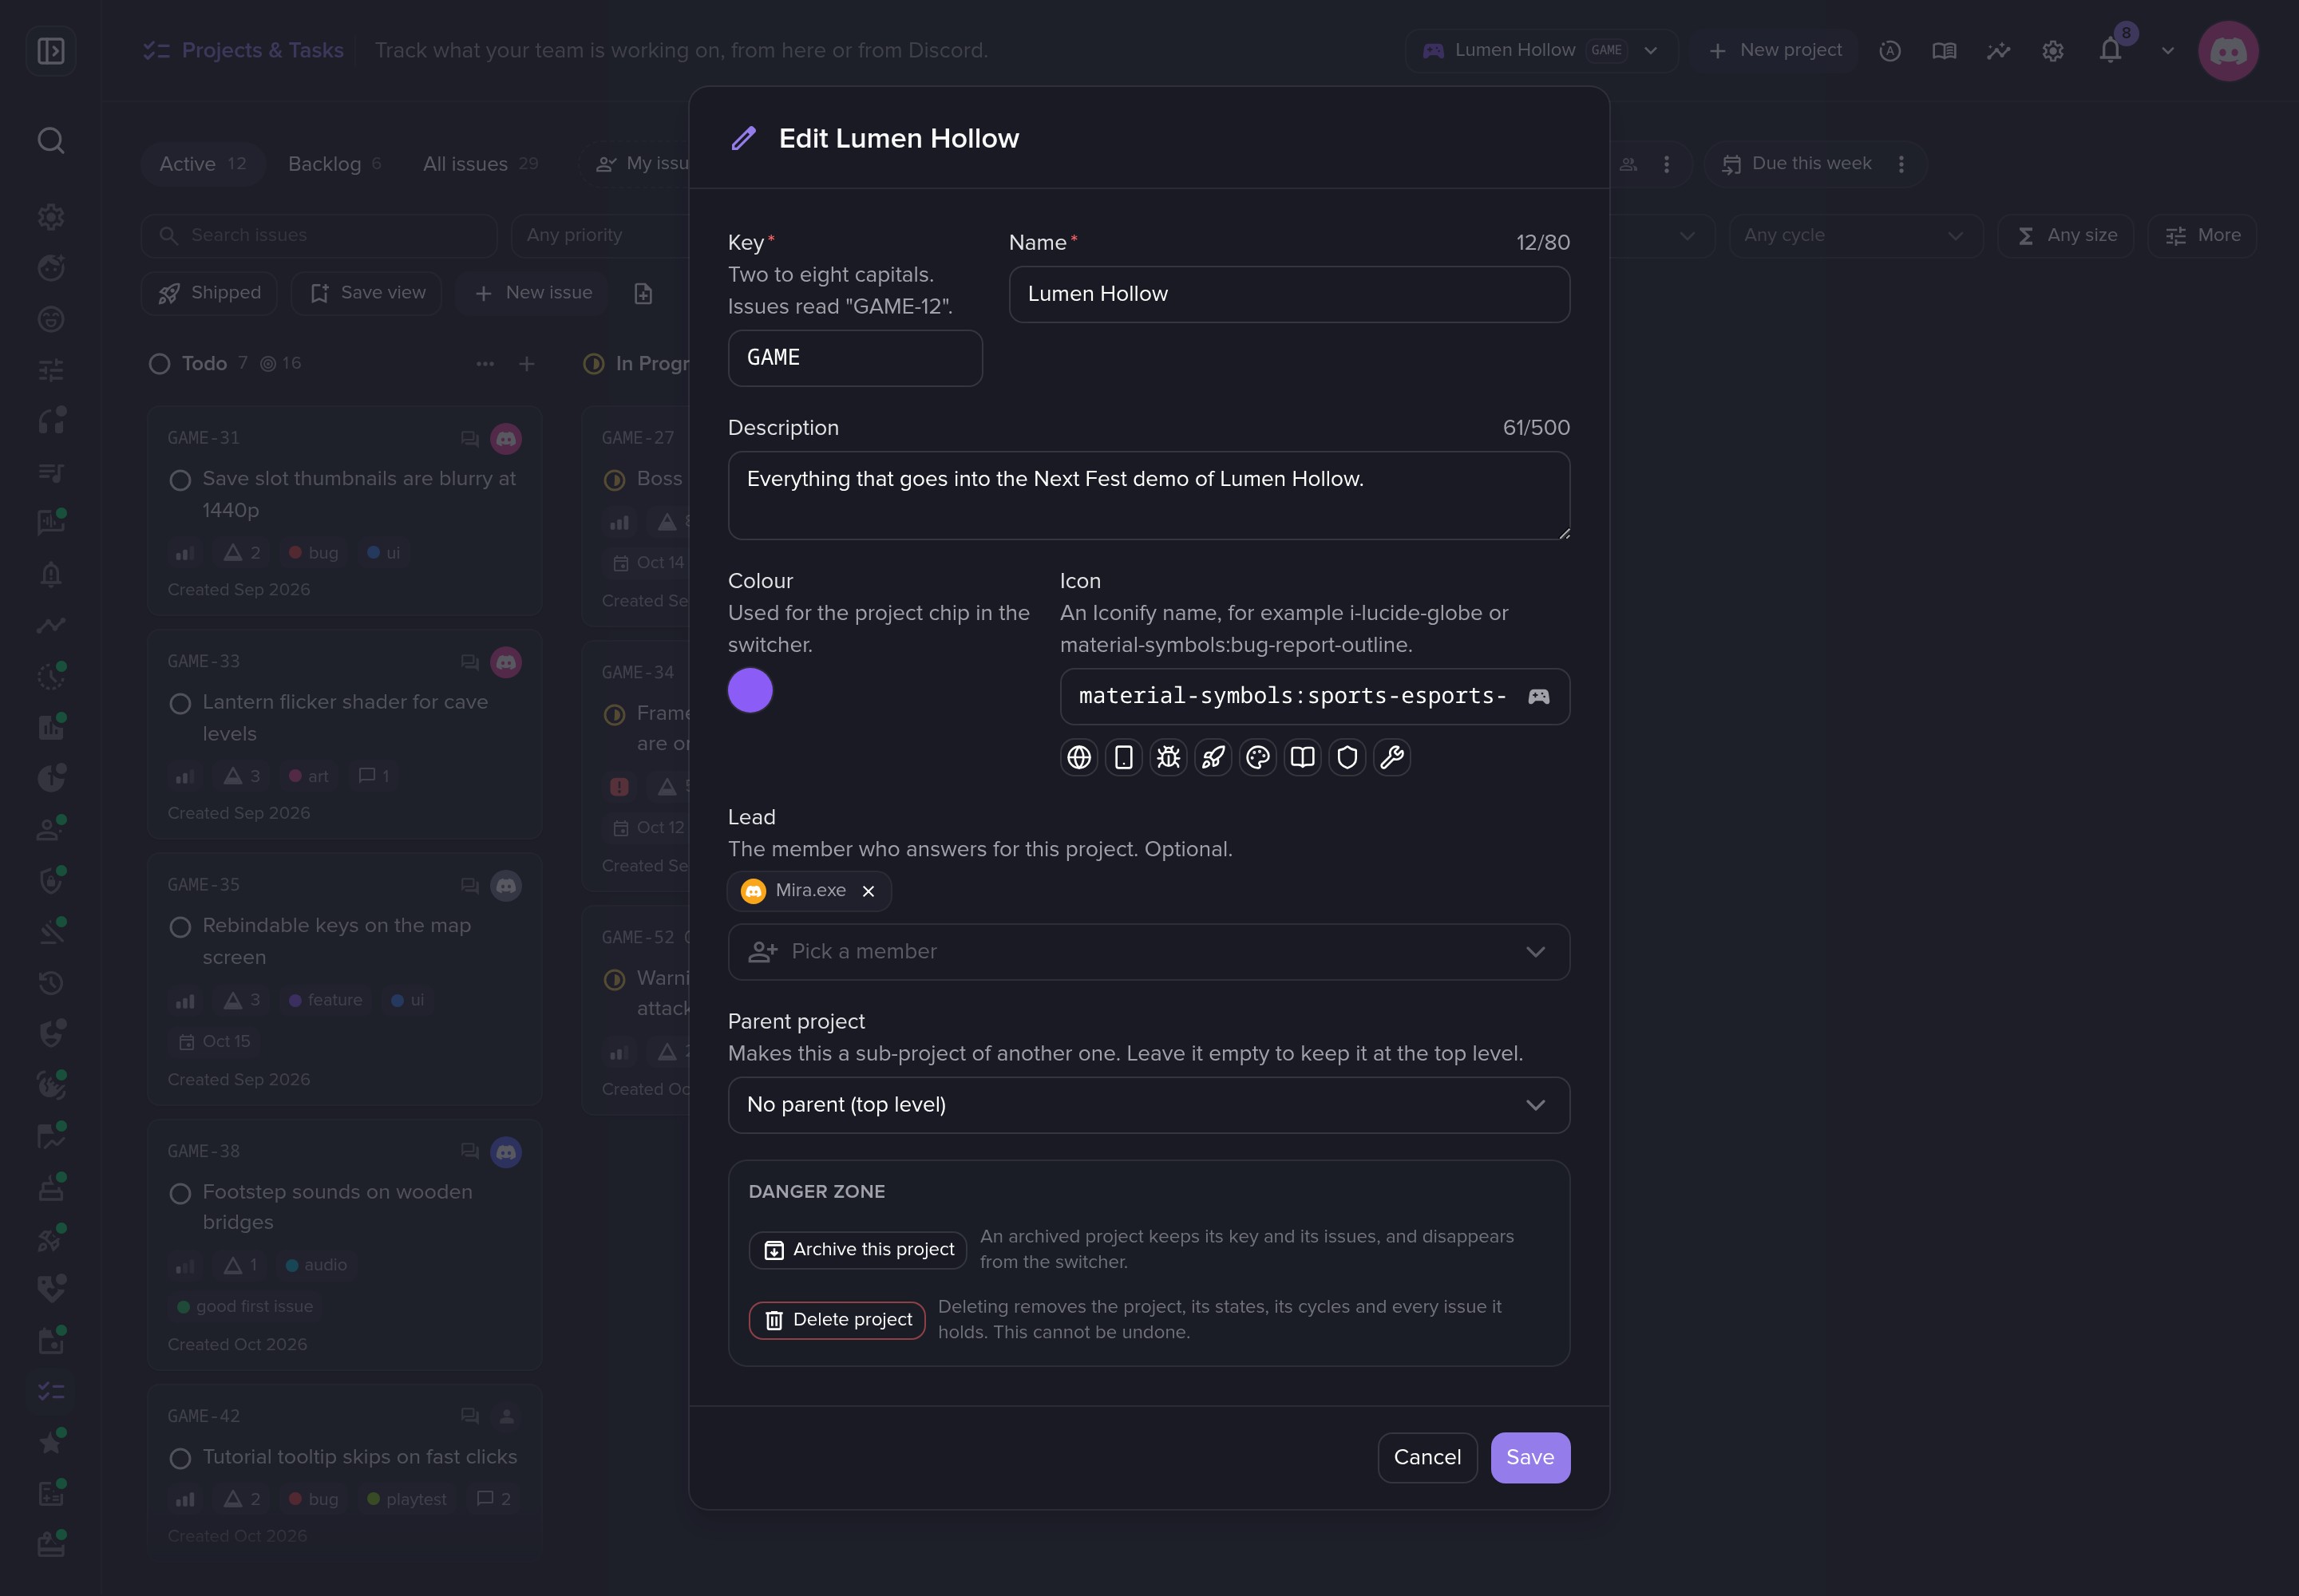The image size is (2299, 1596).
Task: Open the Any priority filter dropdown
Action: pyautogui.click(x=600, y=236)
